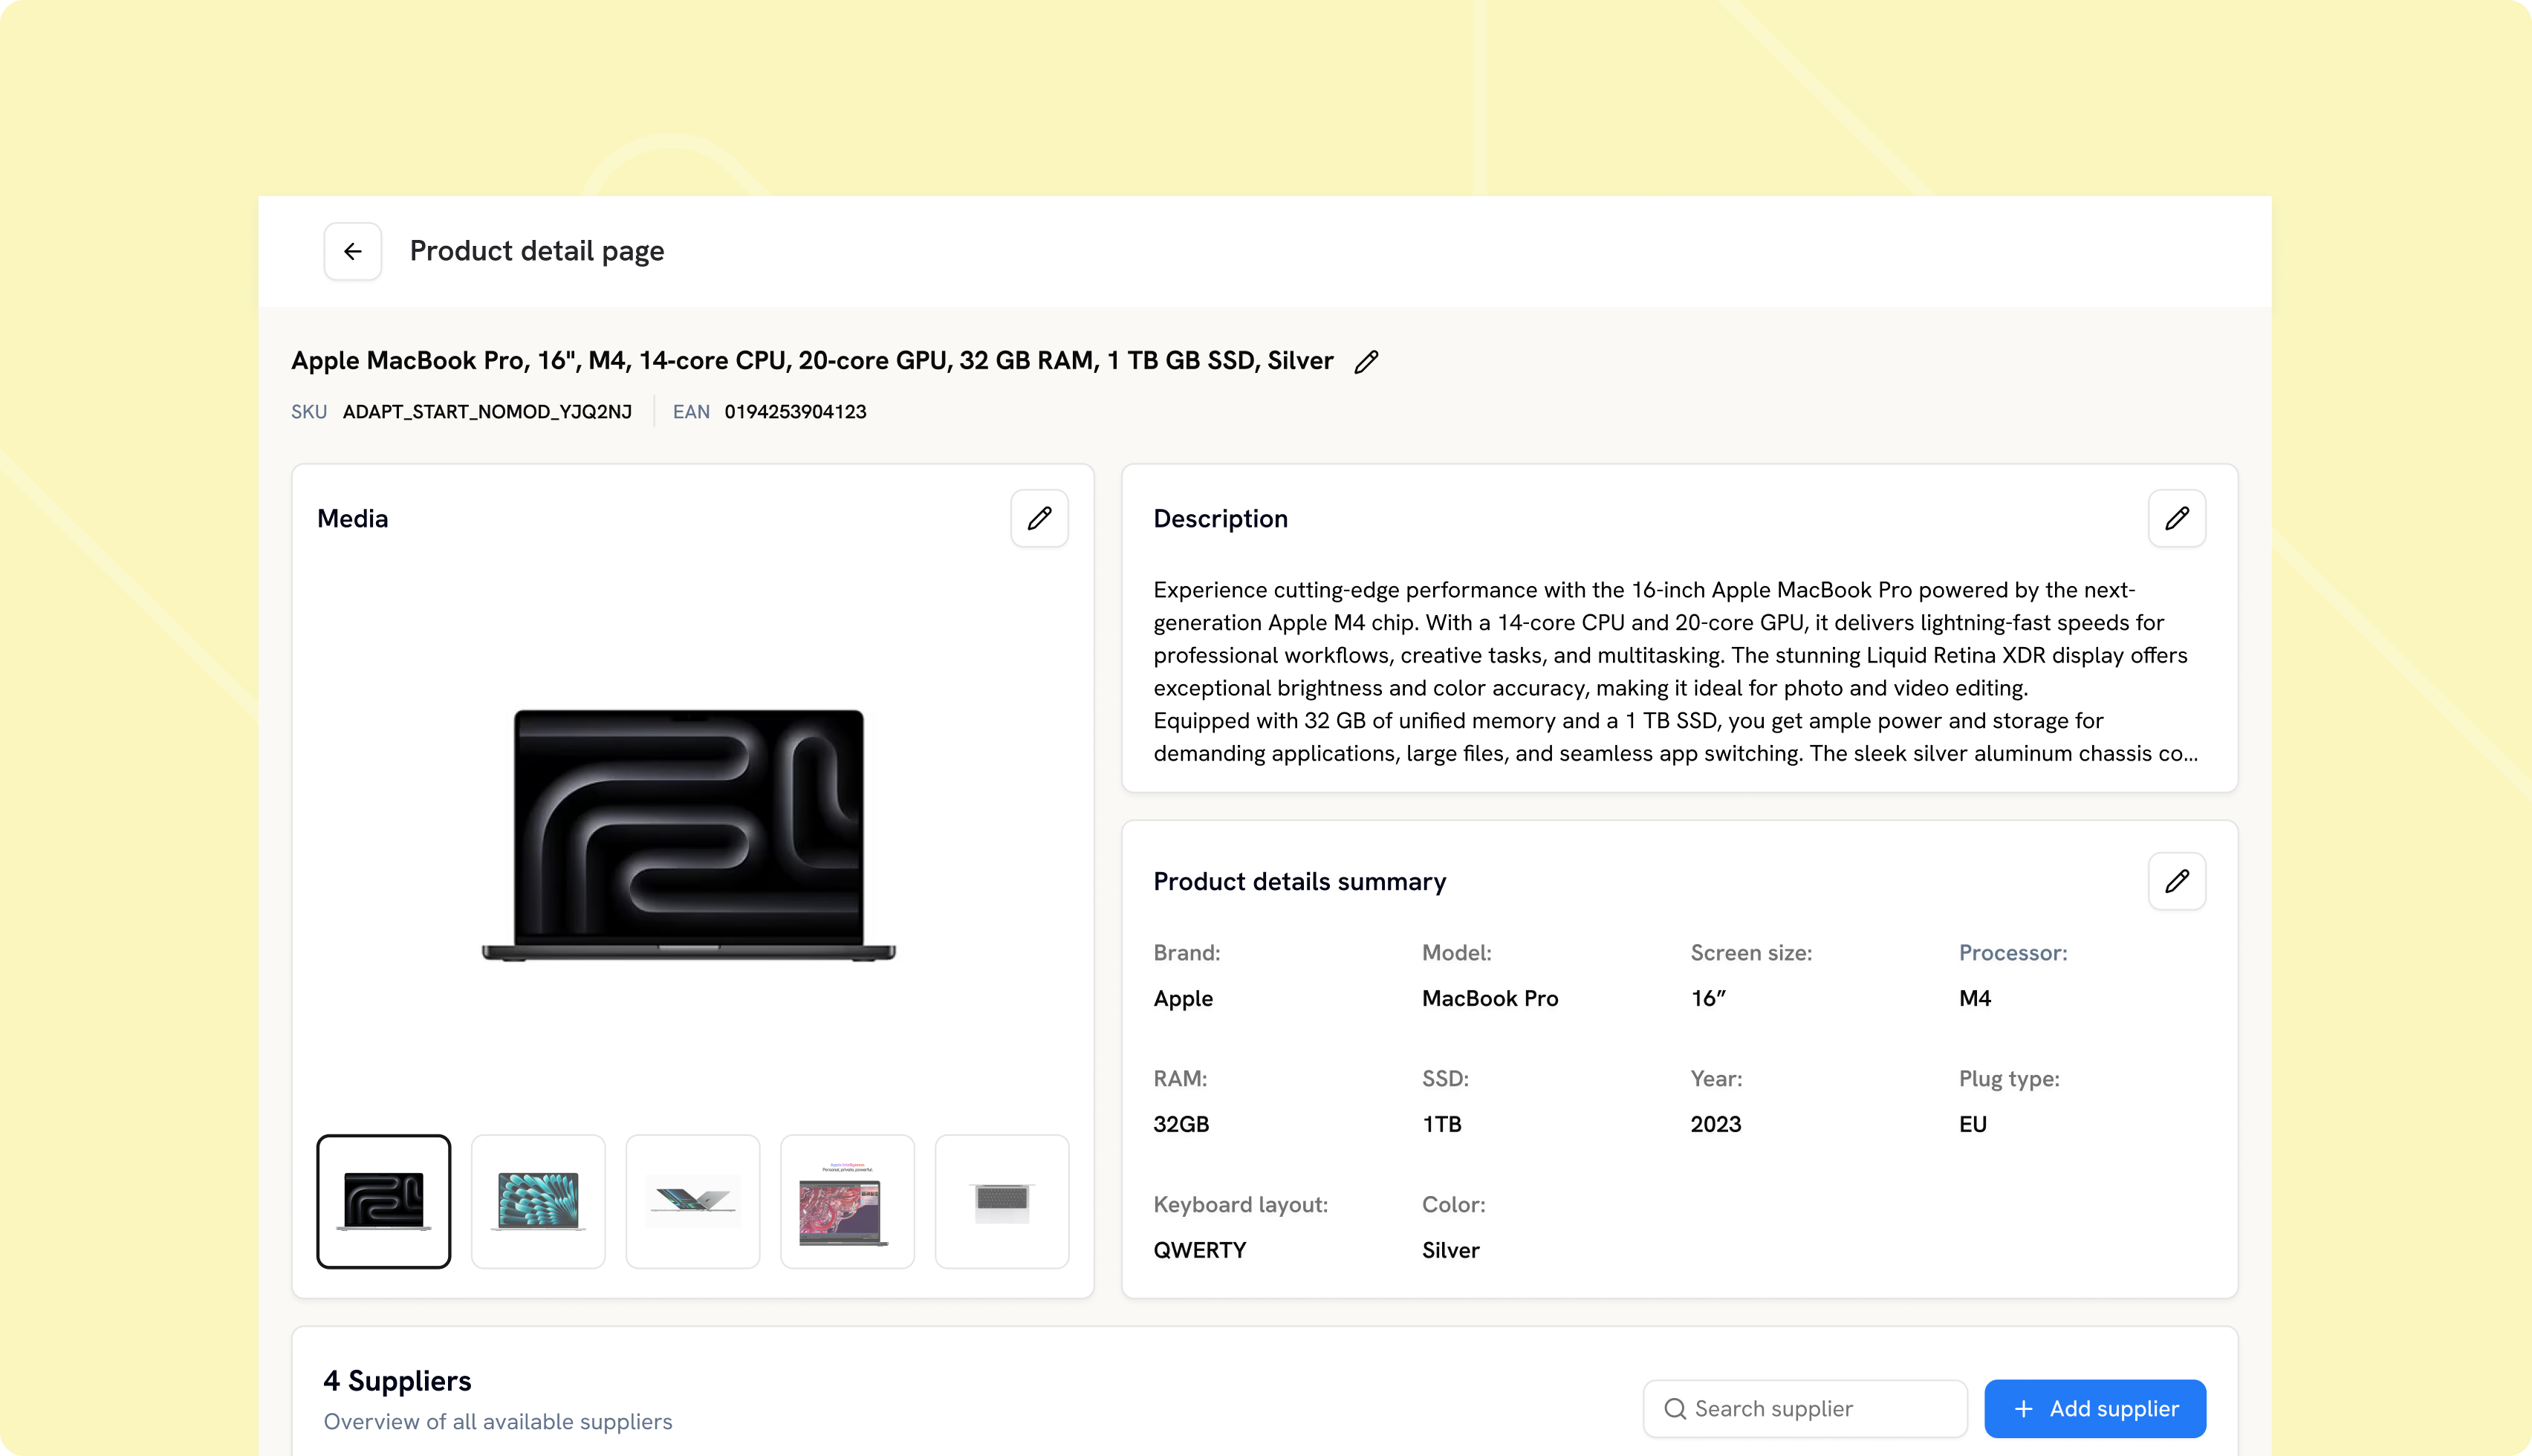Click the Processor value 'M4'
2532x1456 pixels.
pos(1975,998)
